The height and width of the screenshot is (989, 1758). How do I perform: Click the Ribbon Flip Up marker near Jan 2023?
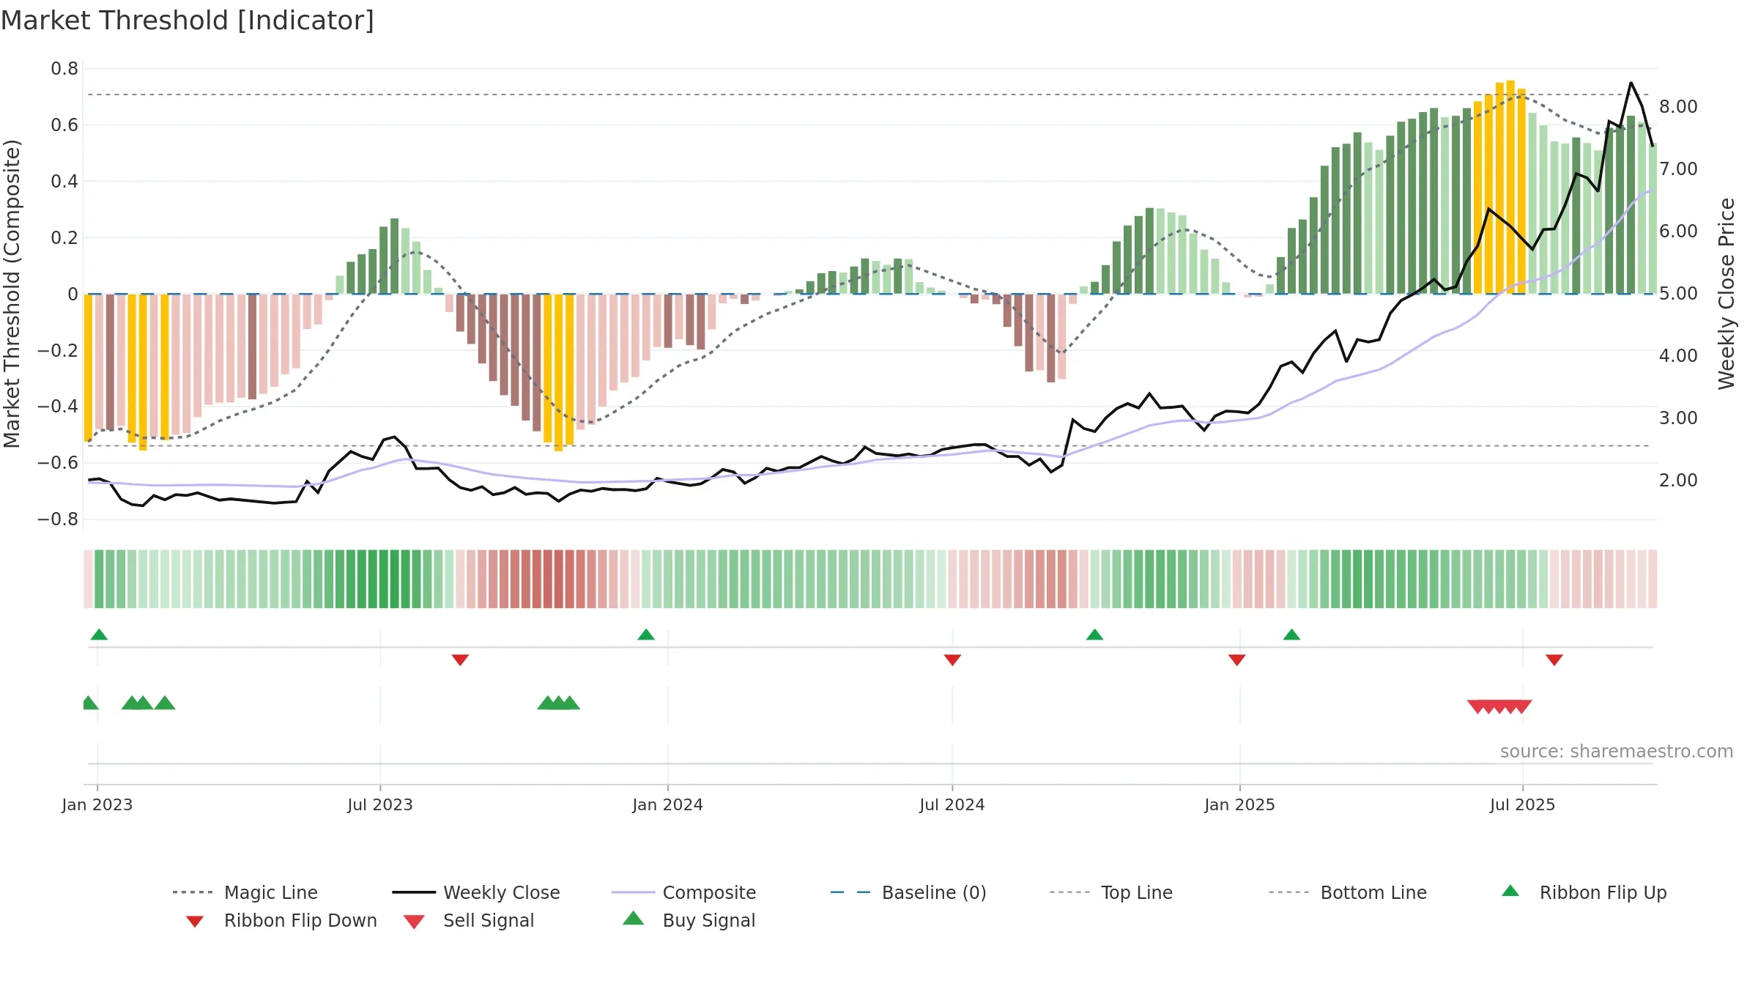(x=99, y=634)
